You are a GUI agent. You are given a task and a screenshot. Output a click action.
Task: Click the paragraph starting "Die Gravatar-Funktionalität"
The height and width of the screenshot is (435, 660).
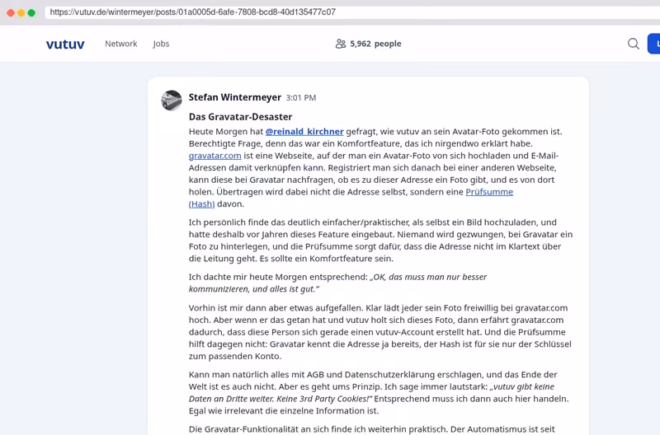(372, 429)
